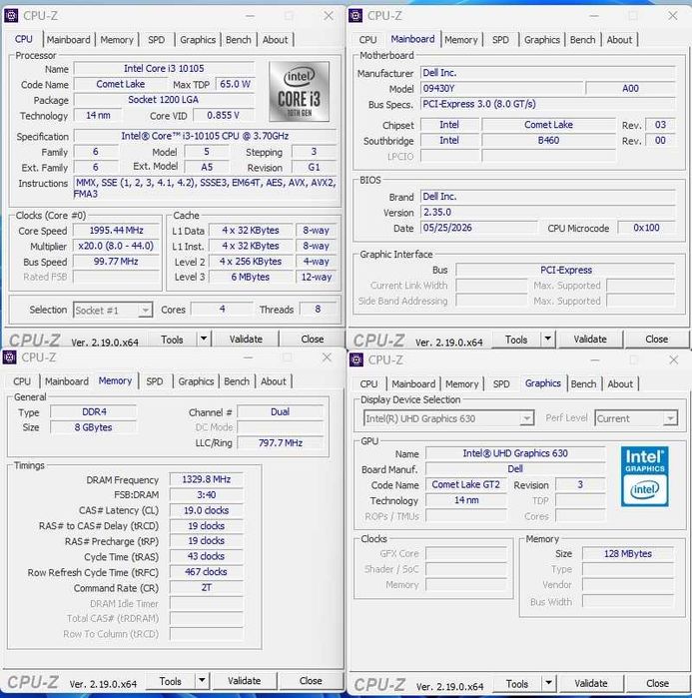
Task: Click the CPU-Z app icon in the Memory window title bar
Action: [x=9, y=357]
